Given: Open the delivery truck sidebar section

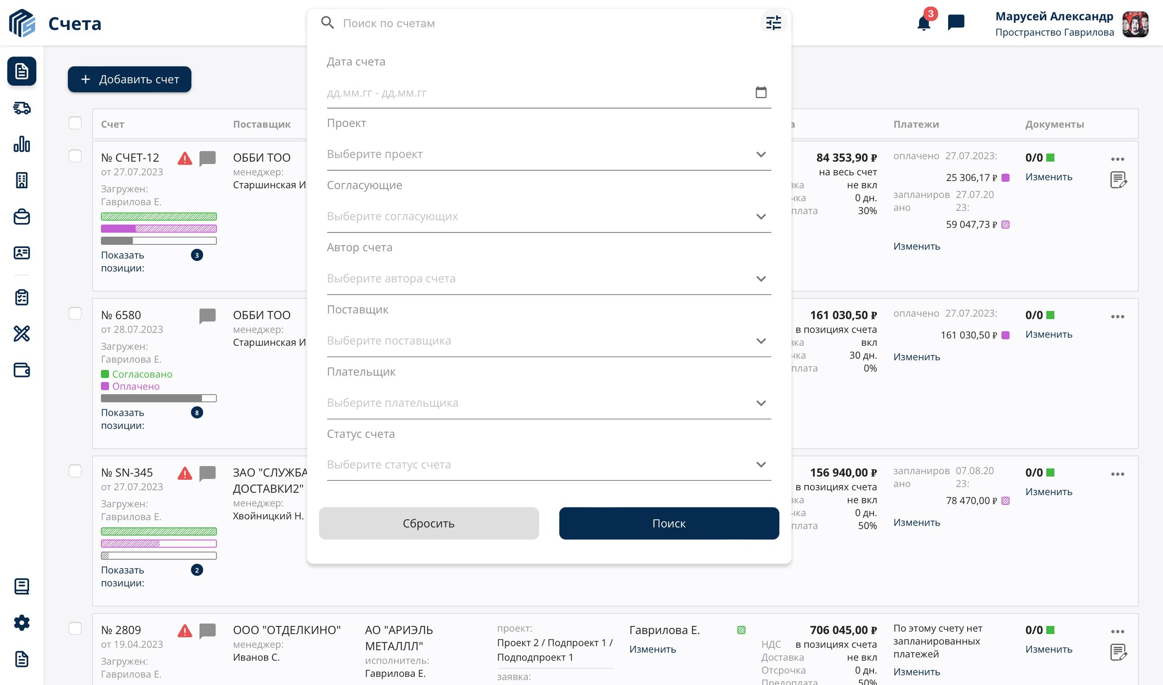Looking at the screenshot, I should (22, 108).
